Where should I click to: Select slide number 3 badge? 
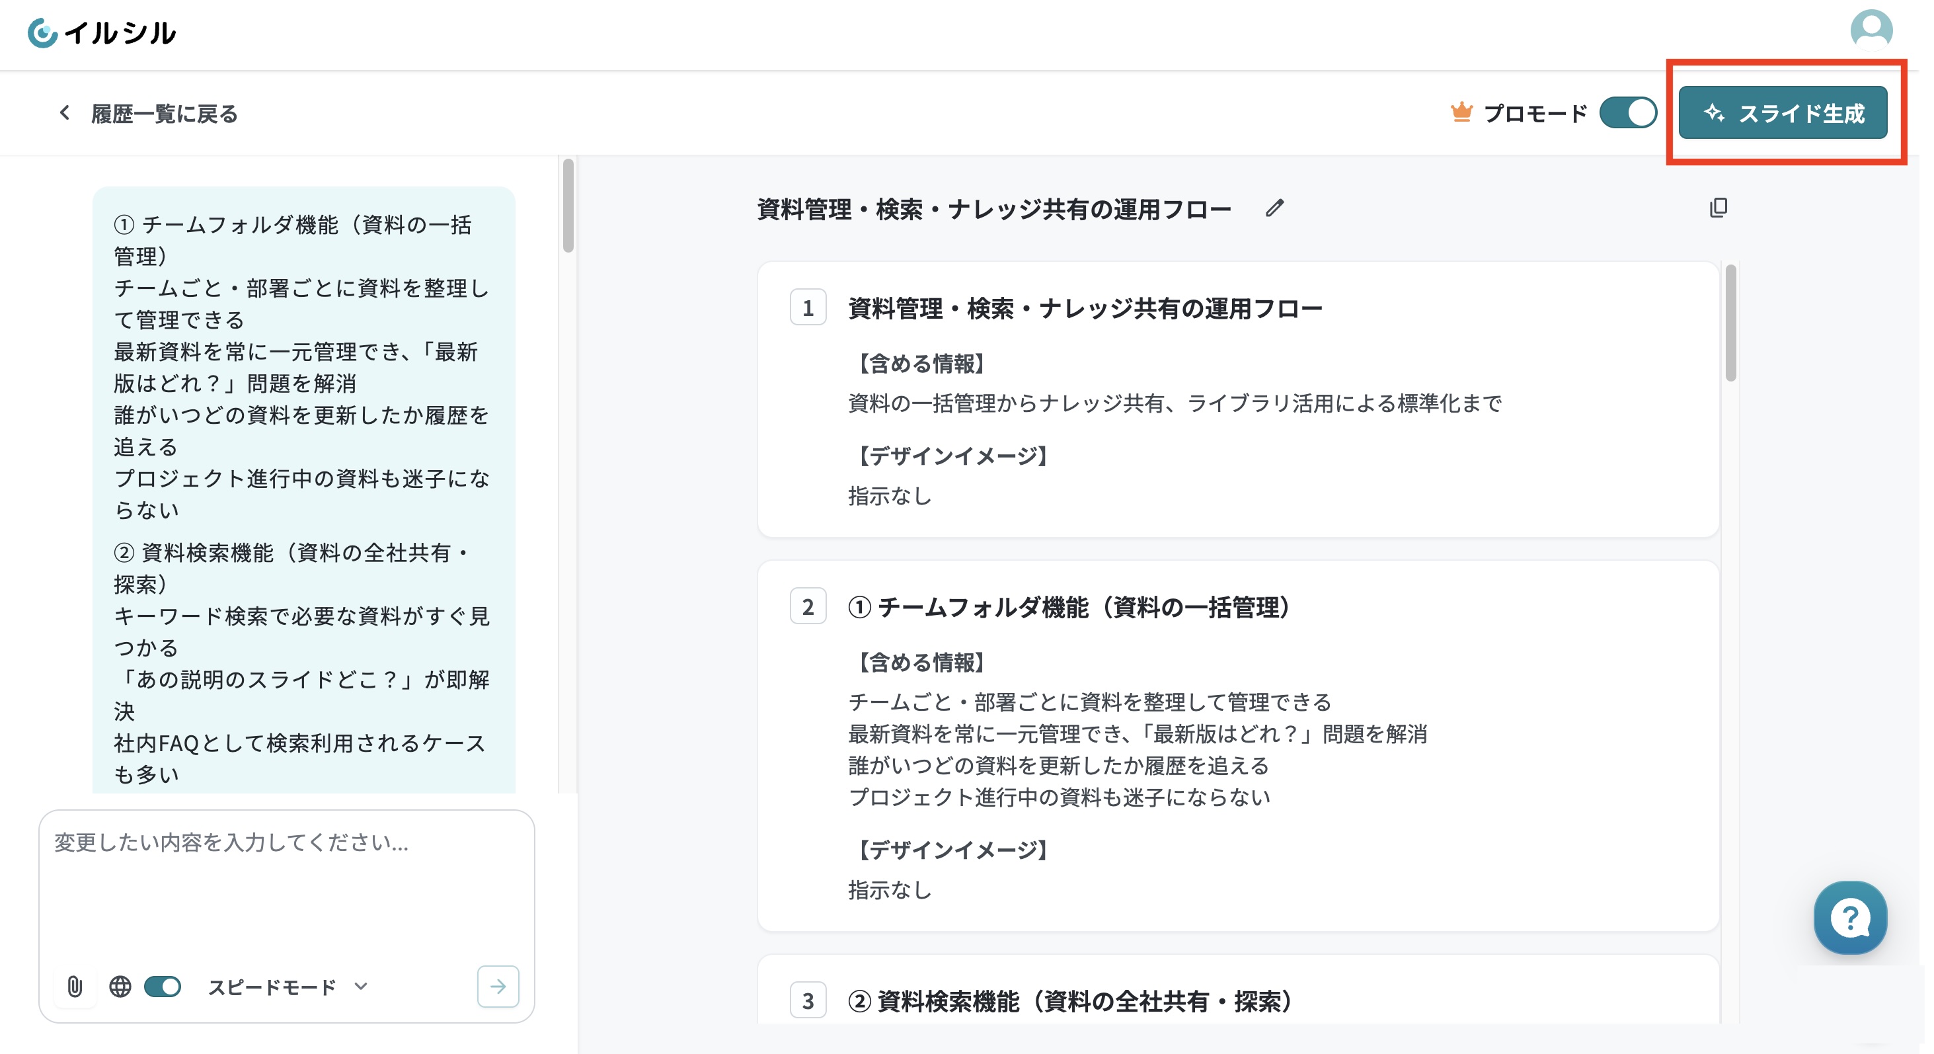pos(808,1000)
